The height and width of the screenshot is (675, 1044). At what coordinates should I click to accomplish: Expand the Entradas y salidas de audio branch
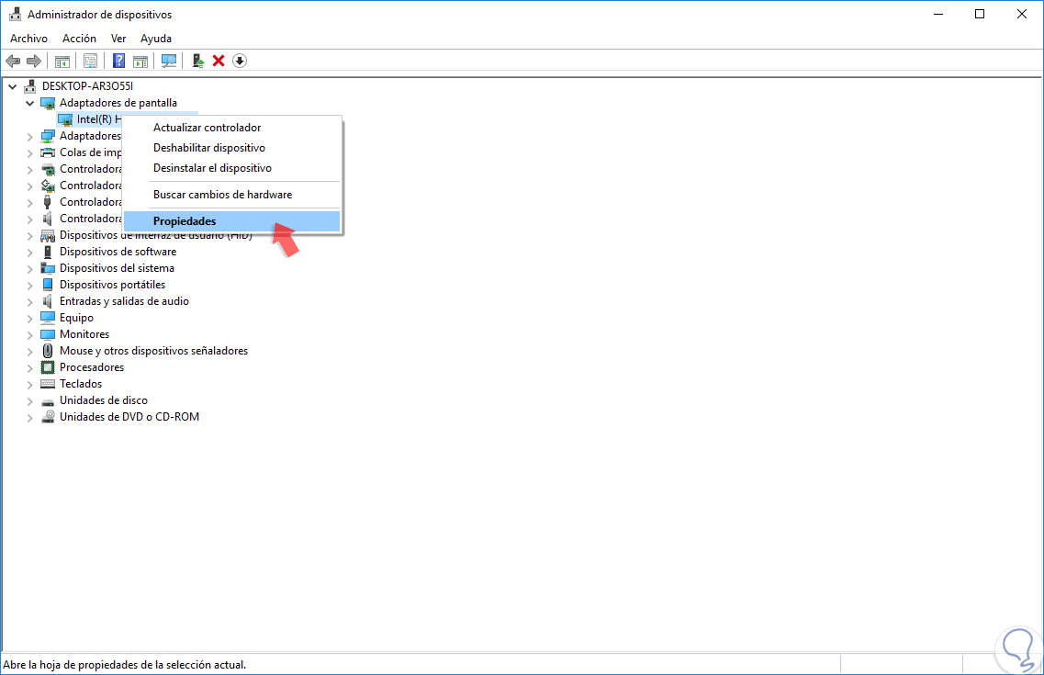coord(30,301)
